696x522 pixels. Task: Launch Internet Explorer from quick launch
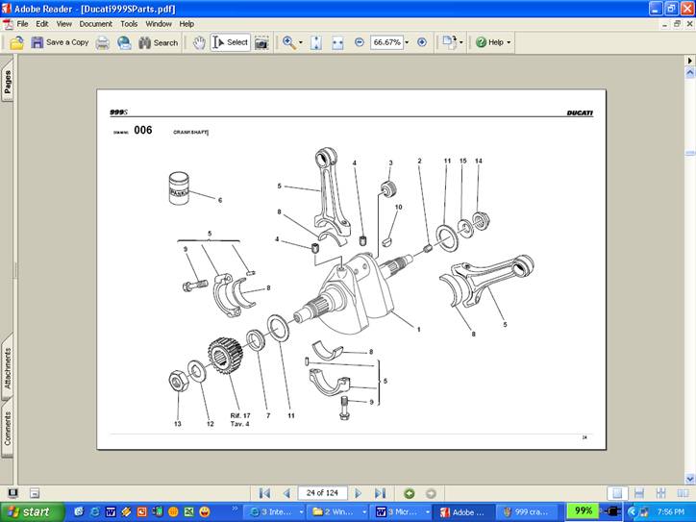[x=94, y=511]
